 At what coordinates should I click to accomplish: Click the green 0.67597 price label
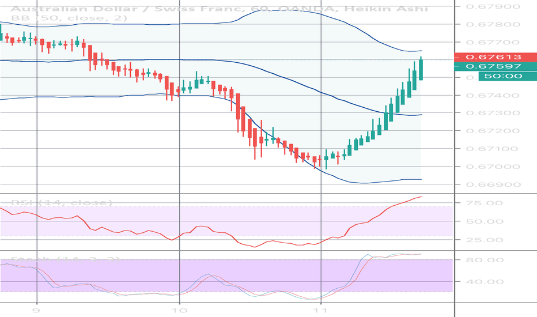click(x=495, y=66)
